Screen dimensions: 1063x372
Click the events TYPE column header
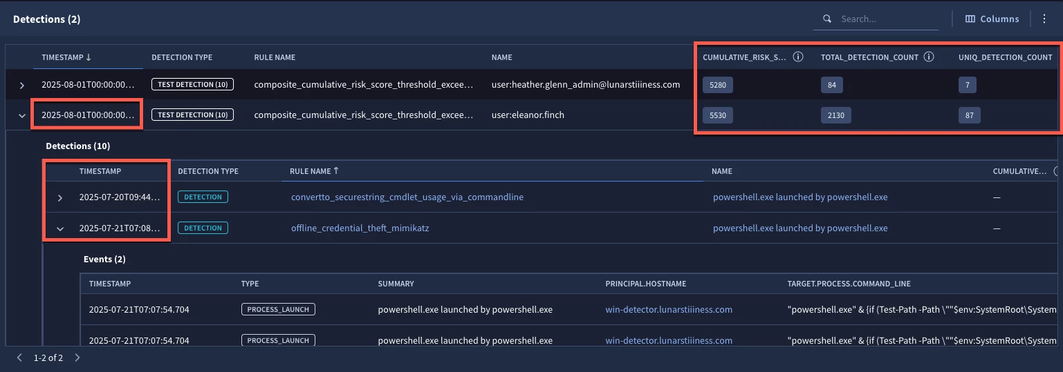(x=250, y=284)
